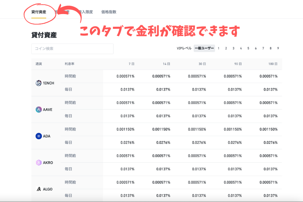
Task: Click AAVE daily rate under 30日
Action: coord(199,116)
